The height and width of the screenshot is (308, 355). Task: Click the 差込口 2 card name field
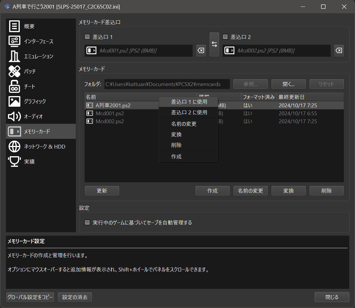pyautogui.click(x=277, y=51)
